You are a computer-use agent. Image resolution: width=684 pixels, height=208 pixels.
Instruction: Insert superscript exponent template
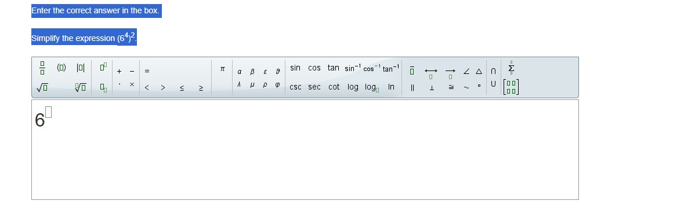click(103, 67)
